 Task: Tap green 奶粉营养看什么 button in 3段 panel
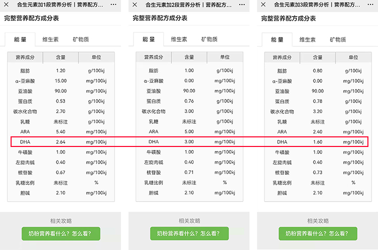(318, 233)
